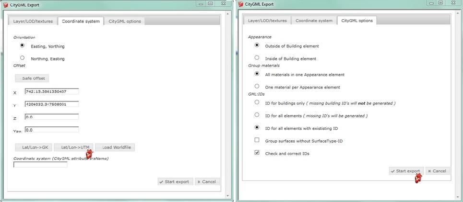Select Outside of Building element option
463x202 pixels.
pyautogui.click(x=257, y=45)
